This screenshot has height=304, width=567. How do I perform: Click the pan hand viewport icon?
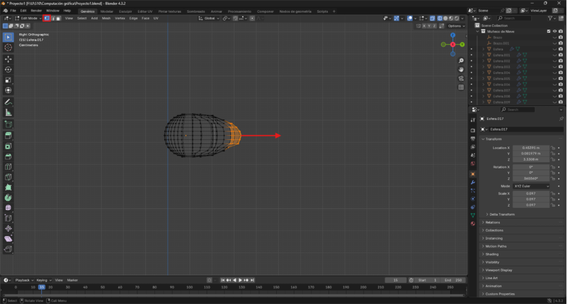click(461, 68)
